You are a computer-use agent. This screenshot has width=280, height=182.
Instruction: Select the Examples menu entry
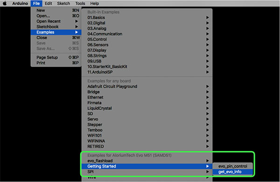coord(56,32)
